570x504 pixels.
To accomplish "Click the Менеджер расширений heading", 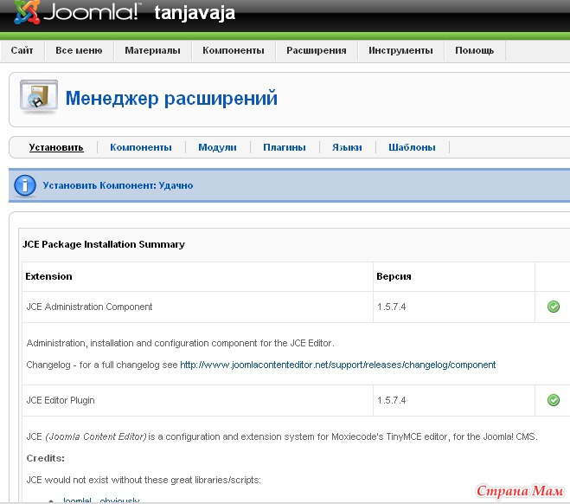I will point(171,98).
